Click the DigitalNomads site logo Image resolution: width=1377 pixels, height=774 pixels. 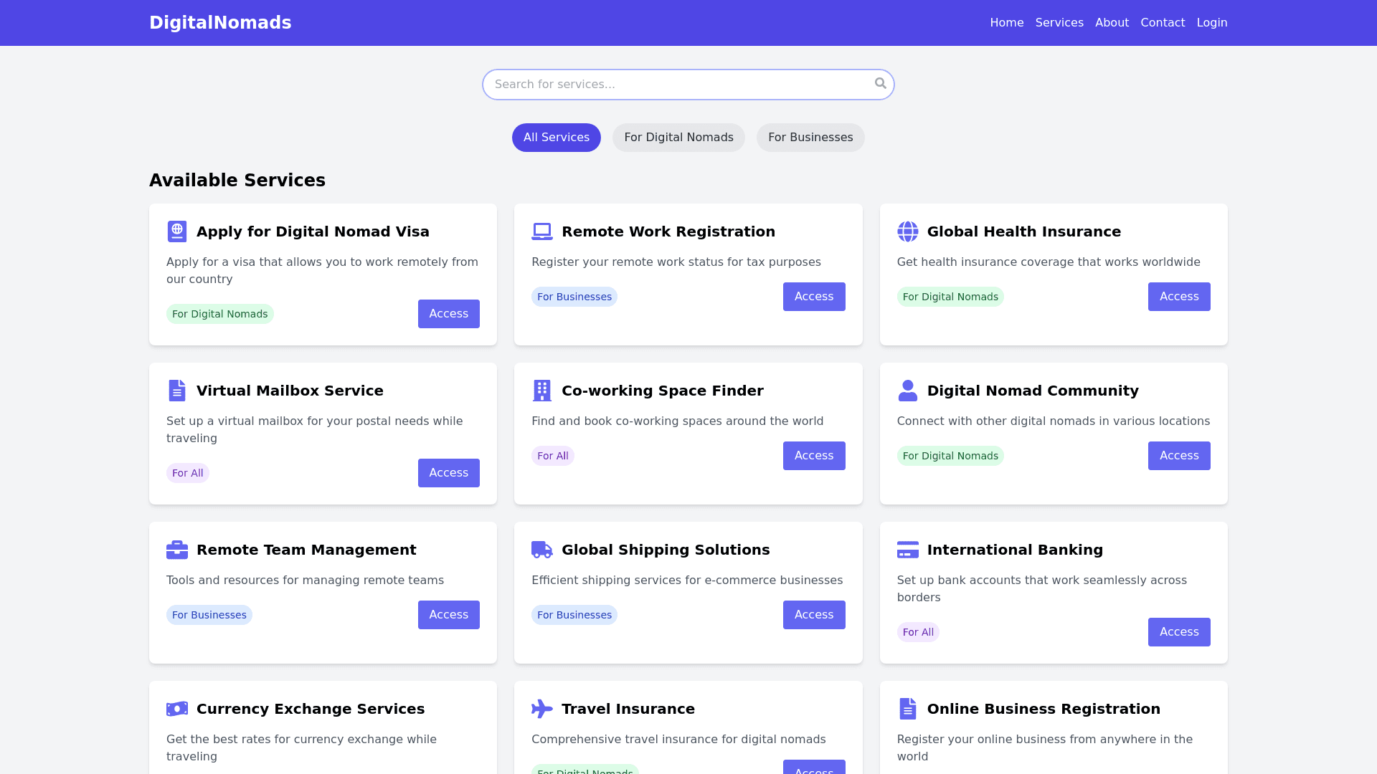pyautogui.click(x=220, y=23)
